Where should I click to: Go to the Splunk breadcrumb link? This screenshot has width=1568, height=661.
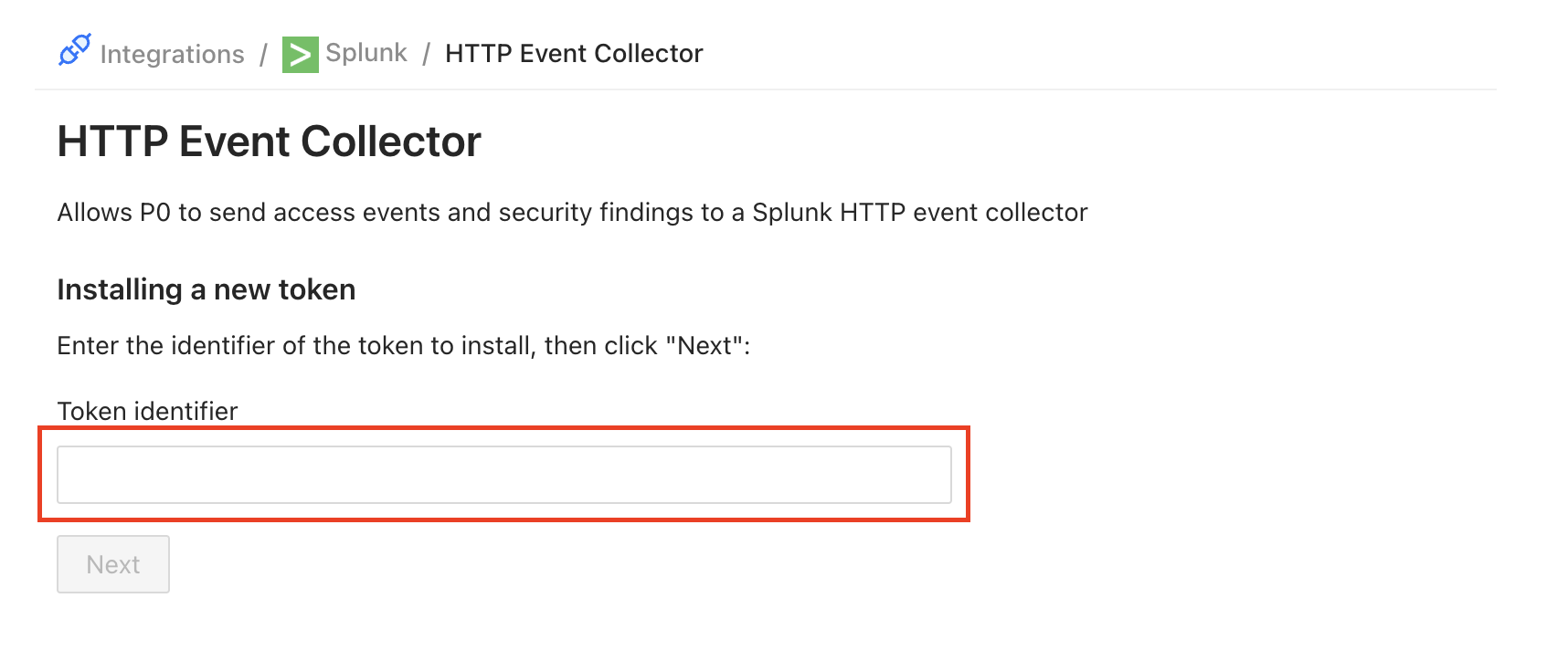click(366, 53)
